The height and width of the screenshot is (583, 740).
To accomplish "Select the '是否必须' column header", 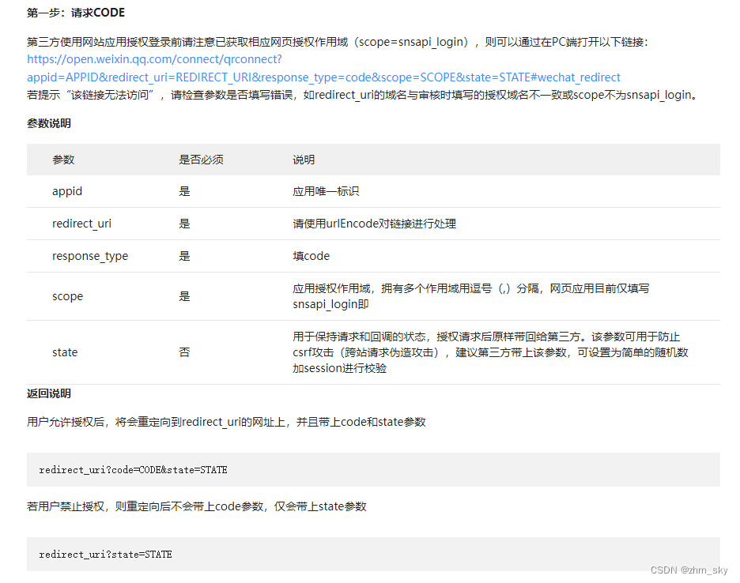I will 201,160.
